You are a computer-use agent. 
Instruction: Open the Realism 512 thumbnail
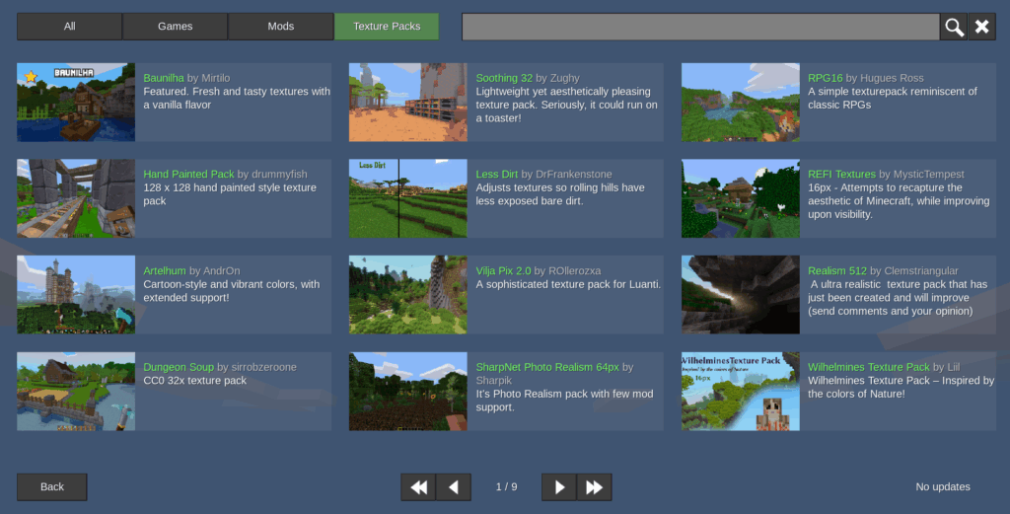tap(740, 295)
